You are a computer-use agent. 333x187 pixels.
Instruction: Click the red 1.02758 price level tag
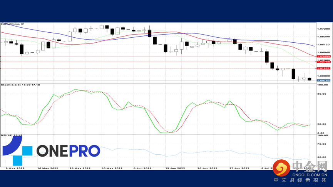323,62
